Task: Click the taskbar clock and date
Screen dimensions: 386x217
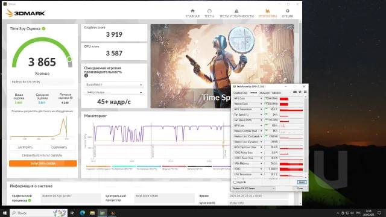Action: (x=369, y=213)
